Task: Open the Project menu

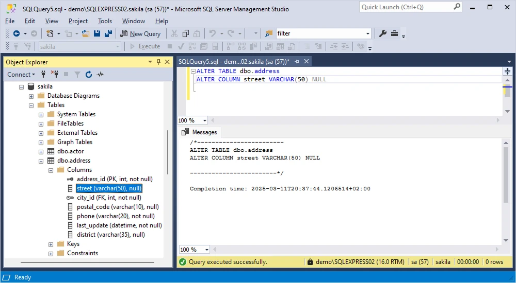Action: pyautogui.click(x=78, y=21)
